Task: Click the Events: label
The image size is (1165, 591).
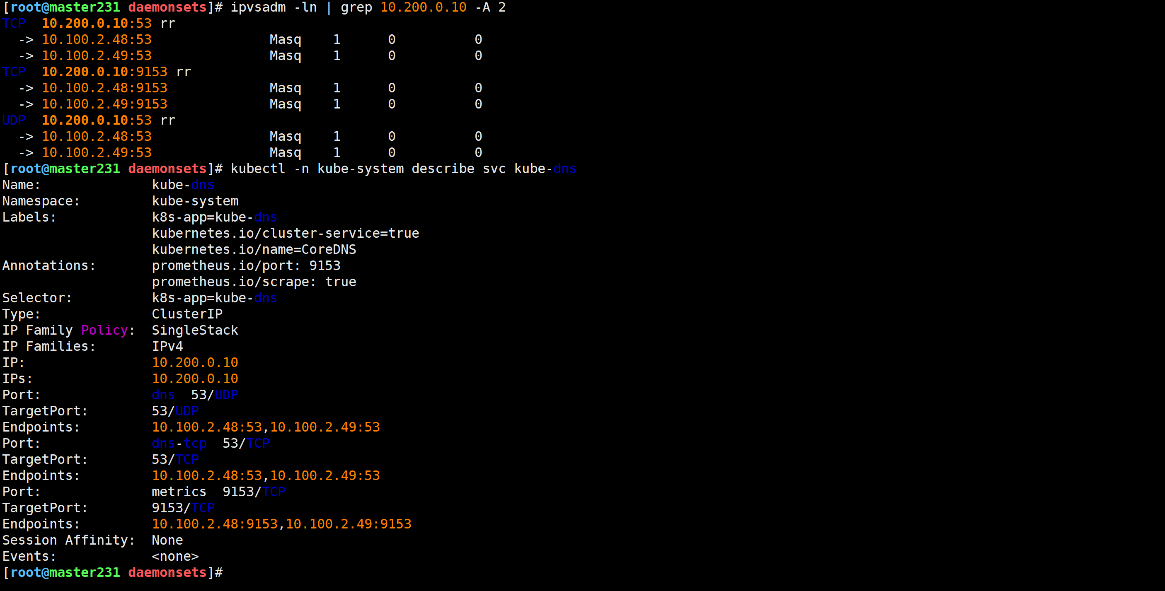Action: coord(29,557)
